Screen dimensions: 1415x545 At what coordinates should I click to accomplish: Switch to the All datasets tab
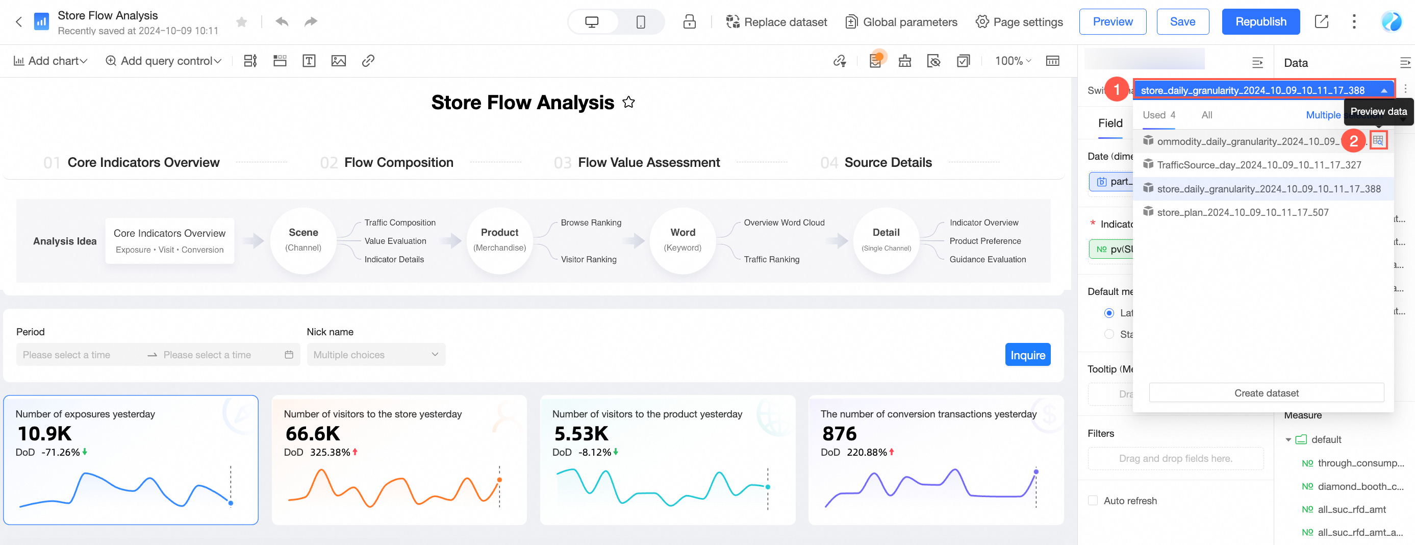[1206, 115]
